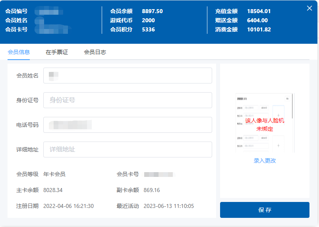Click the 赠送金额 value 6404.00

pyautogui.click(x=257, y=20)
